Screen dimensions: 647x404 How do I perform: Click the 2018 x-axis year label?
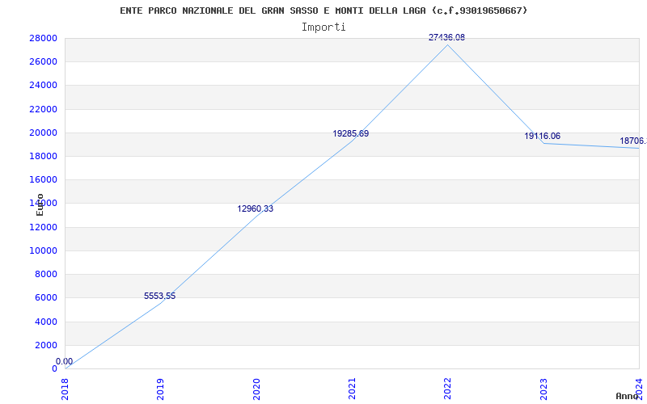pyautogui.click(x=66, y=389)
